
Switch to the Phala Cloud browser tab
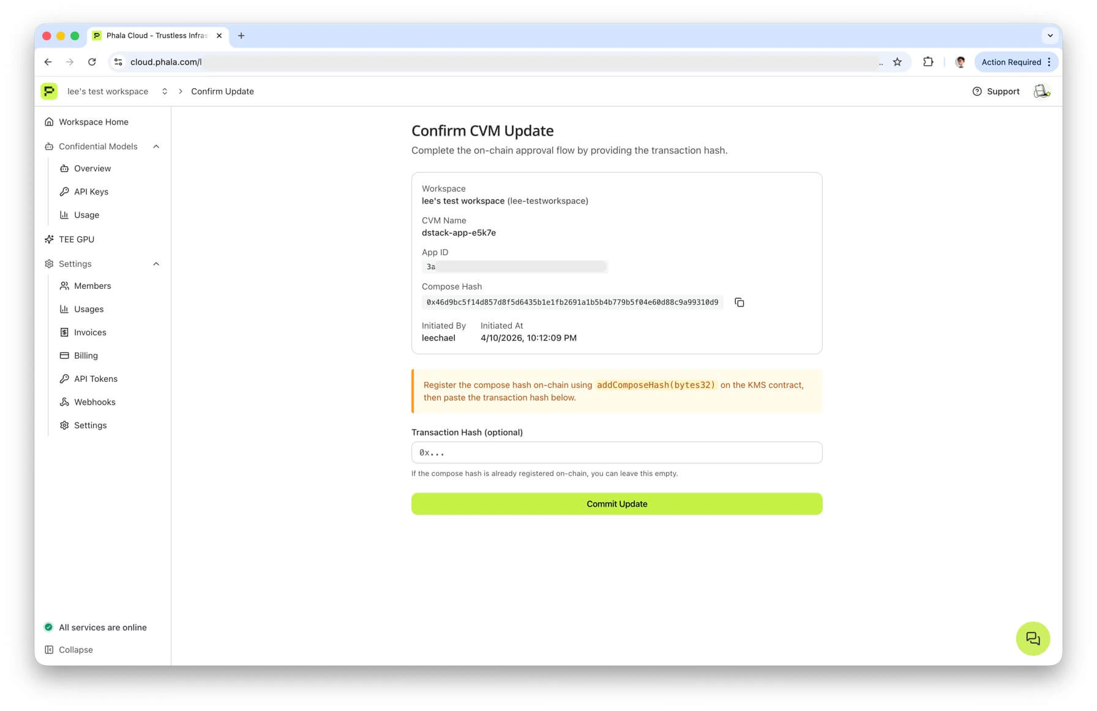(x=152, y=35)
